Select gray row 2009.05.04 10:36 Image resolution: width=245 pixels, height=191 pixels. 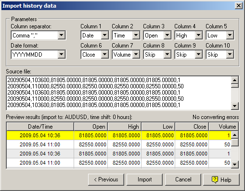tap(119, 154)
